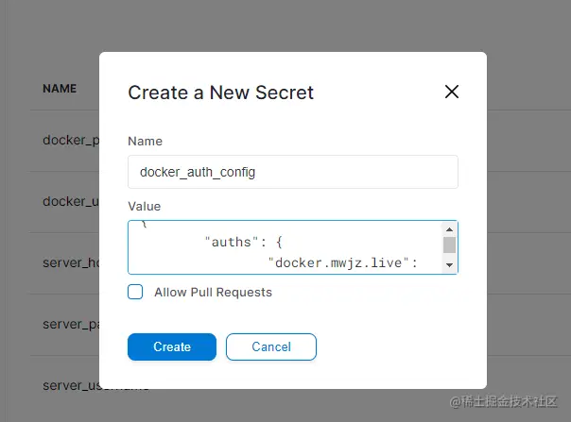571x422 pixels.
Task: Click the Create button
Action: [x=172, y=346]
